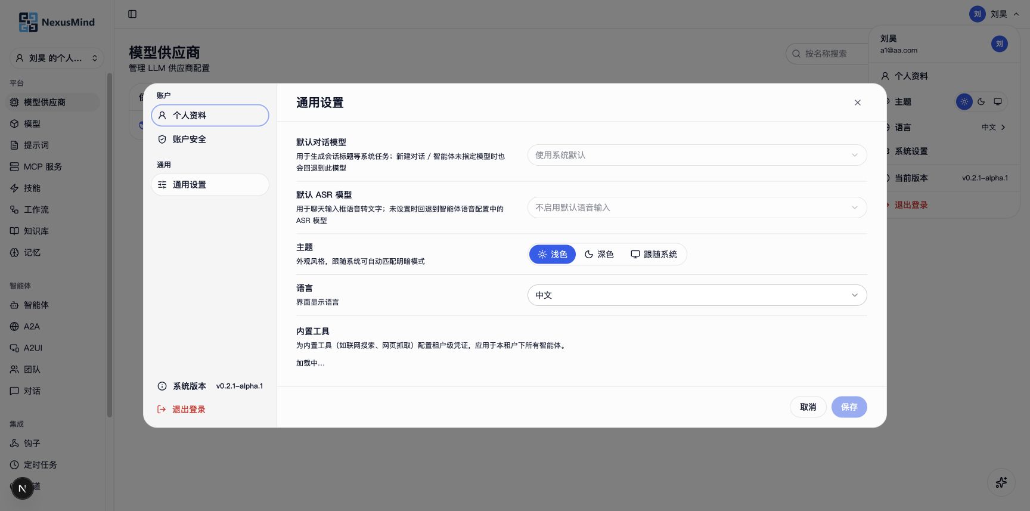
Task: Click the 钩子 webhook icon
Action: [14, 443]
